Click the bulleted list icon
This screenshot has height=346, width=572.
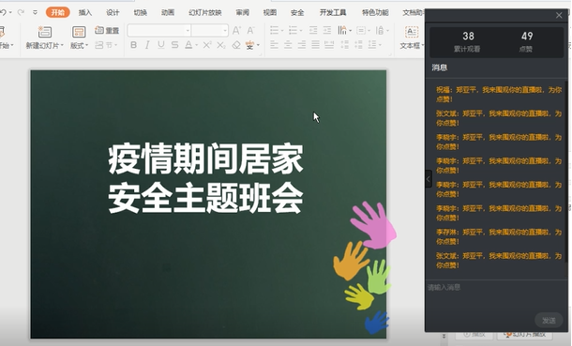coord(275,30)
